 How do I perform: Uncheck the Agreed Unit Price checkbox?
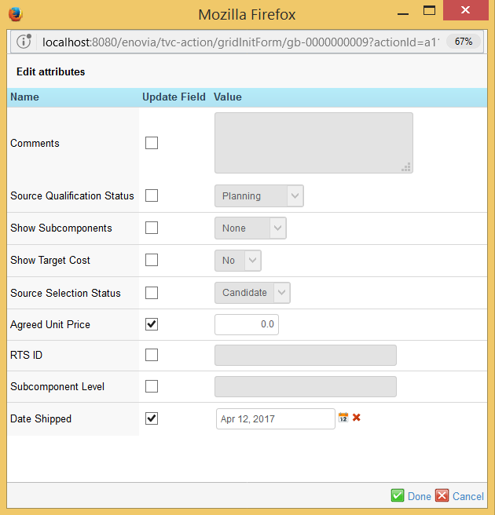click(x=152, y=324)
